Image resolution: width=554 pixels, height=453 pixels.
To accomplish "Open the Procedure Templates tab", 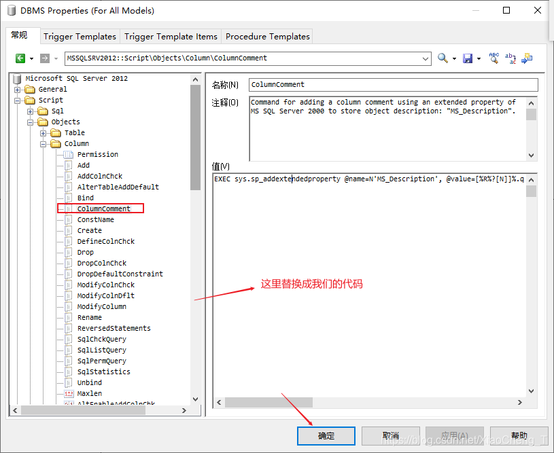I will [267, 37].
